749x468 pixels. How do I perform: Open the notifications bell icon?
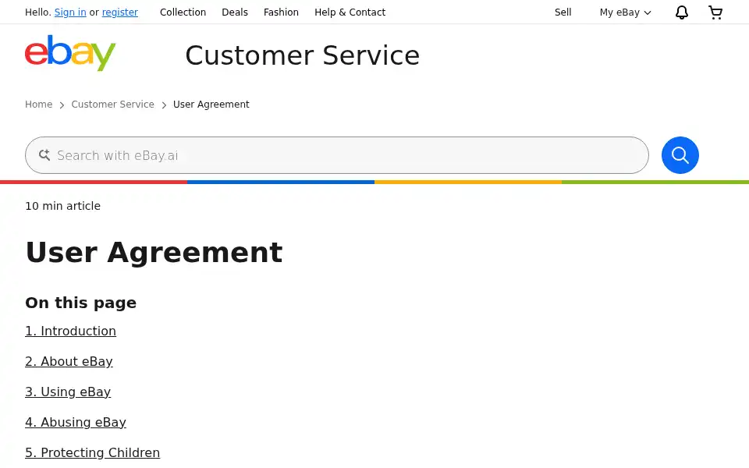pyautogui.click(x=682, y=12)
